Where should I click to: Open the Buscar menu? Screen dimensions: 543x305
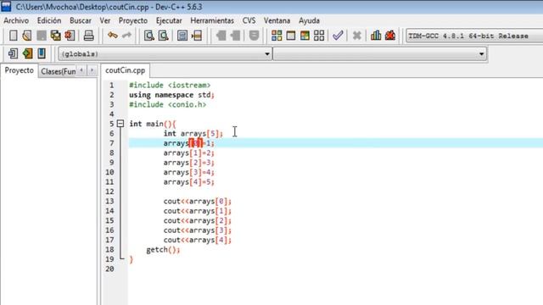[x=81, y=20]
